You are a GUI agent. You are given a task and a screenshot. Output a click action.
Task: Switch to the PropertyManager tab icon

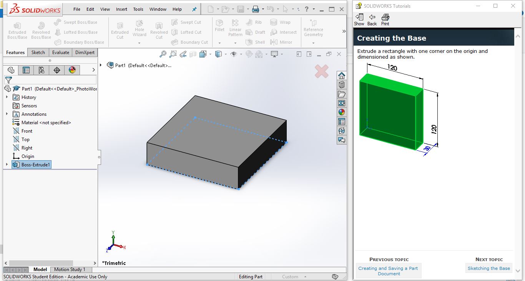point(26,70)
